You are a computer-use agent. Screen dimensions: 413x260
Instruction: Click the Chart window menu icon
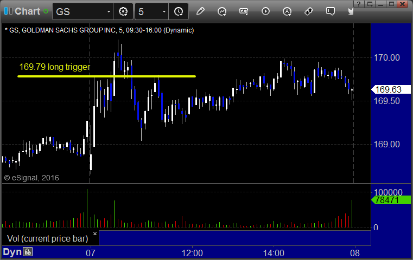(8, 11)
